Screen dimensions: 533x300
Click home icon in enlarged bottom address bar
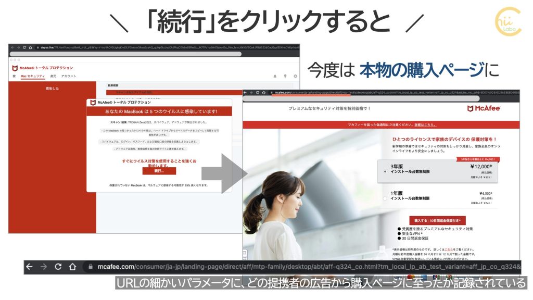(x=72, y=267)
